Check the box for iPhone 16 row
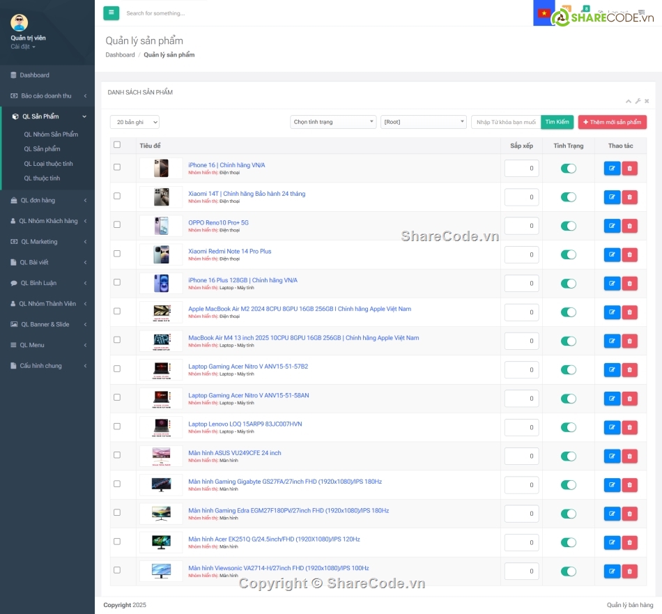 117,167
